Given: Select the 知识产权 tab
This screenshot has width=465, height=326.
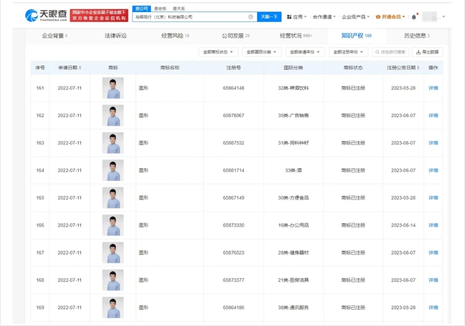Looking at the screenshot, I should pyautogui.click(x=356, y=35).
